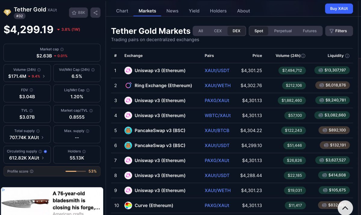
Task: Add XAUt to watchlist via star icon
Action: pyautogui.click(x=74, y=13)
